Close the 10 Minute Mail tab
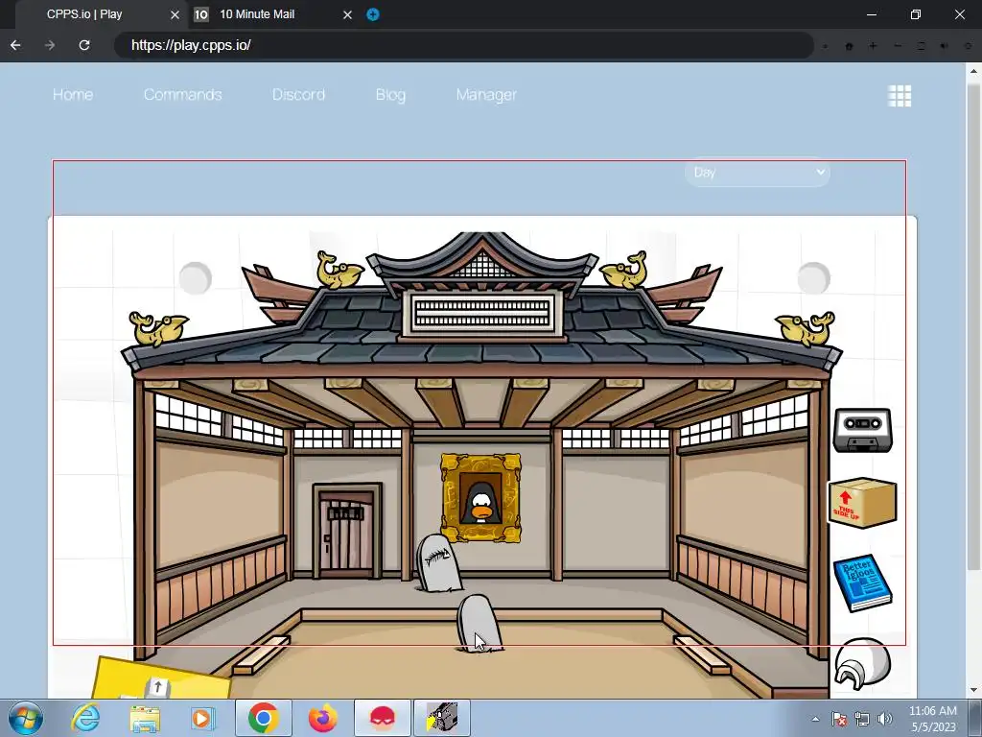 (347, 14)
